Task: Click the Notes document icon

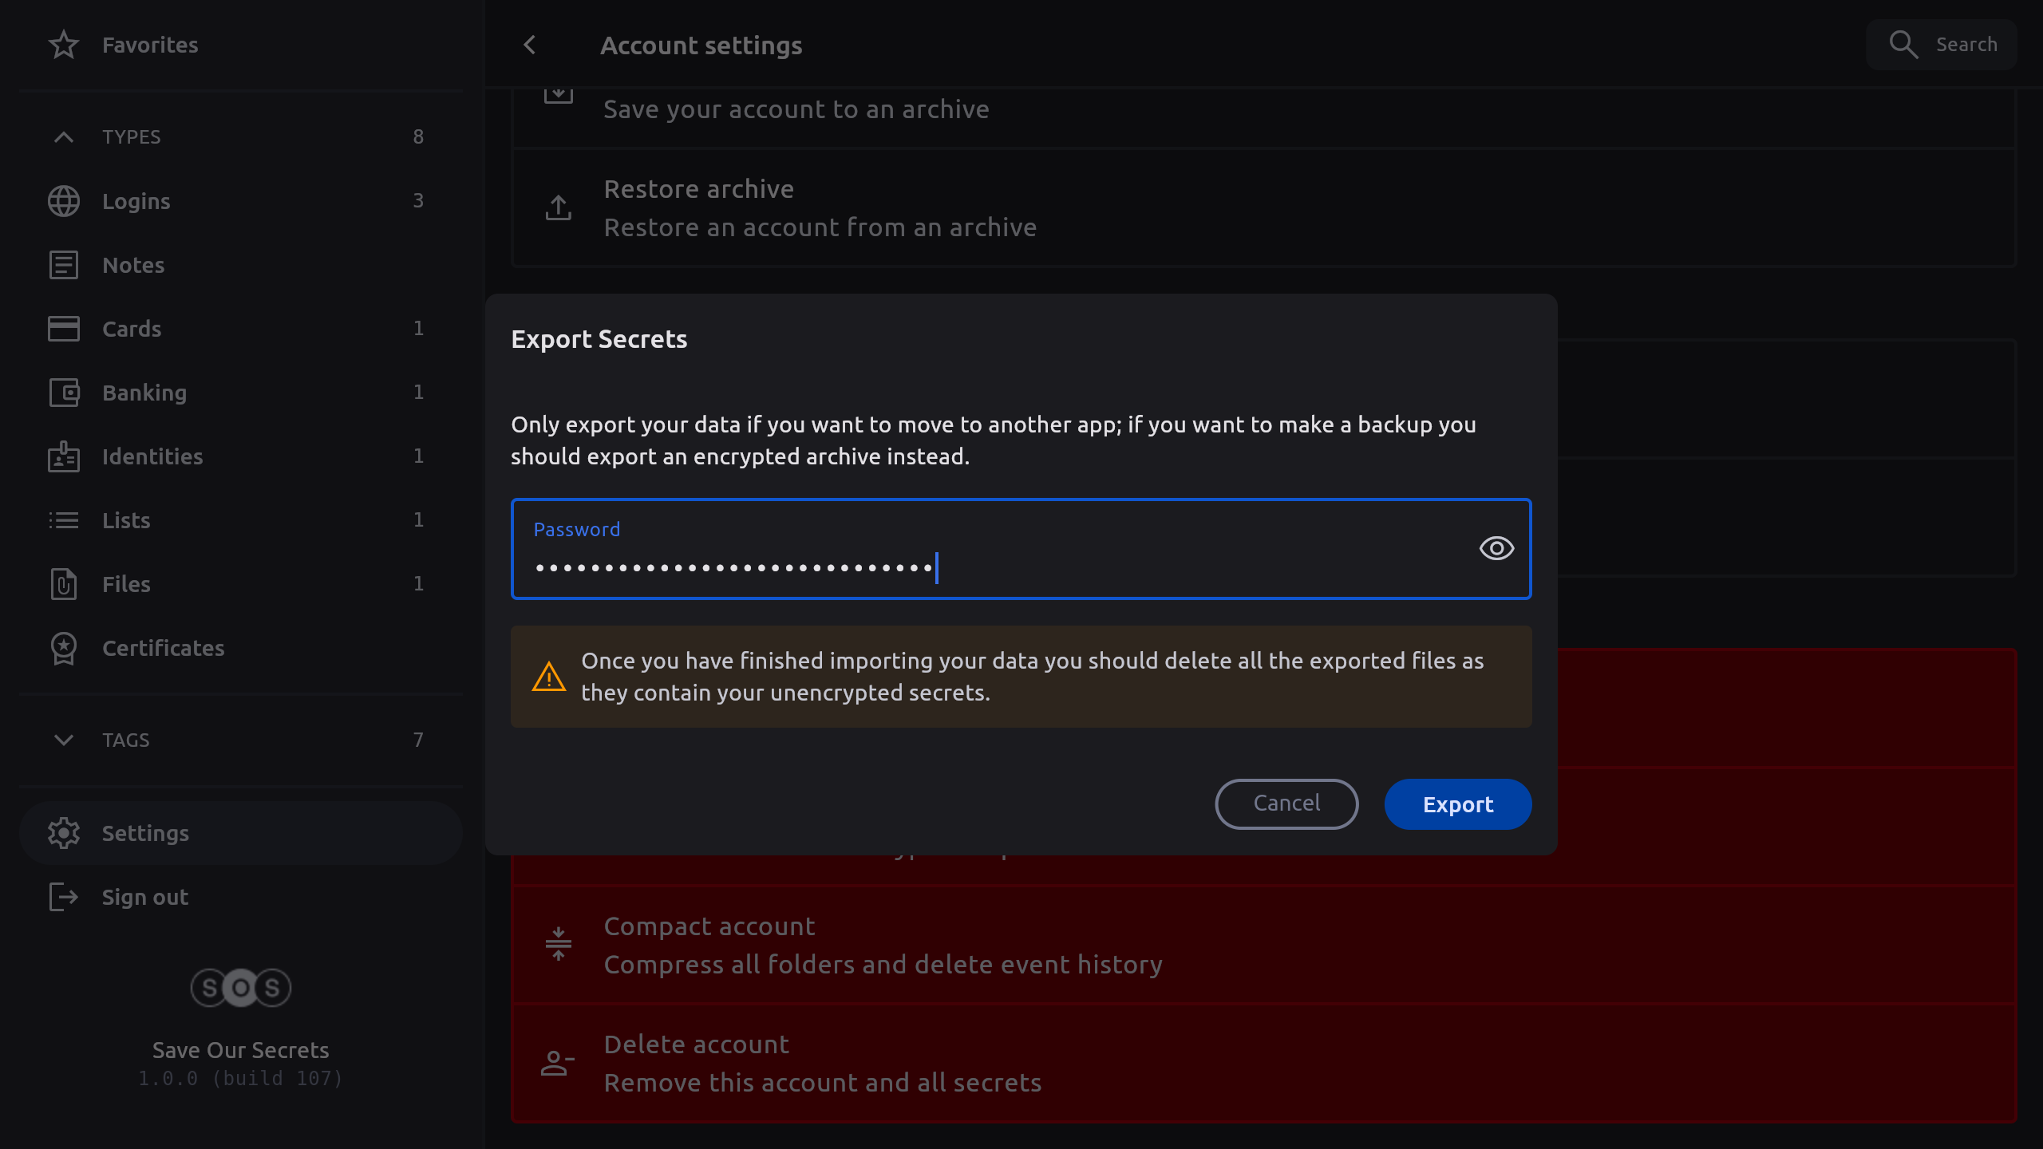Action: point(64,265)
